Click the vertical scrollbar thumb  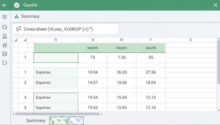point(218,62)
